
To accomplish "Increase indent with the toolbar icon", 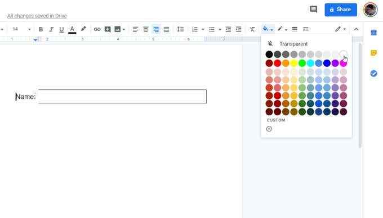I will pyautogui.click(x=238, y=29).
